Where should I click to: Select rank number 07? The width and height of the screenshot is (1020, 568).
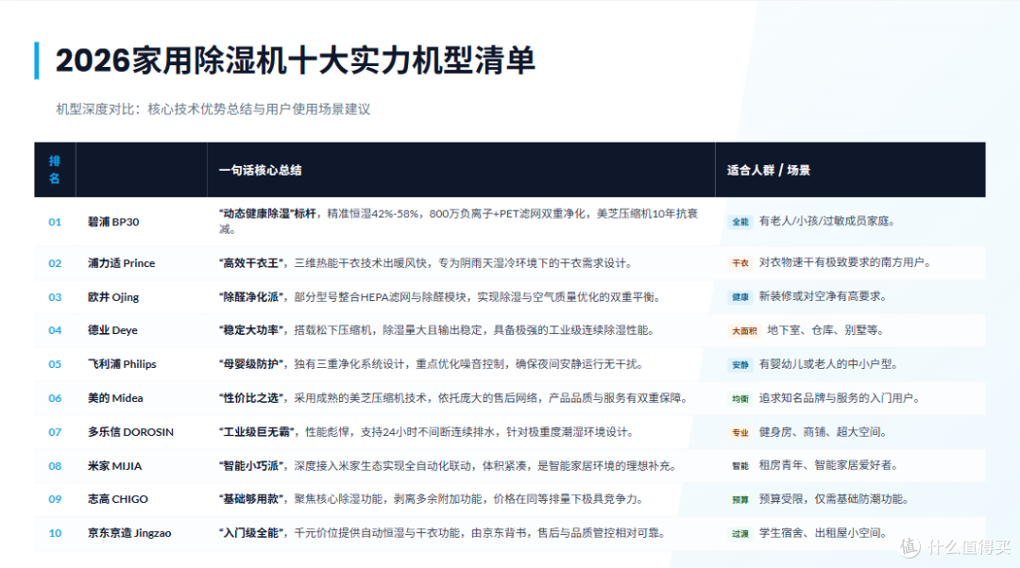point(55,431)
